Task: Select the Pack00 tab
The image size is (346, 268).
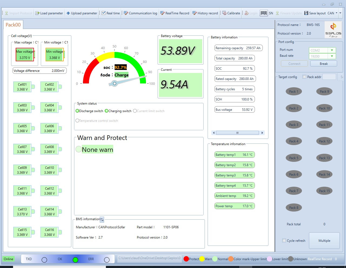Action: (x=13, y=25)
